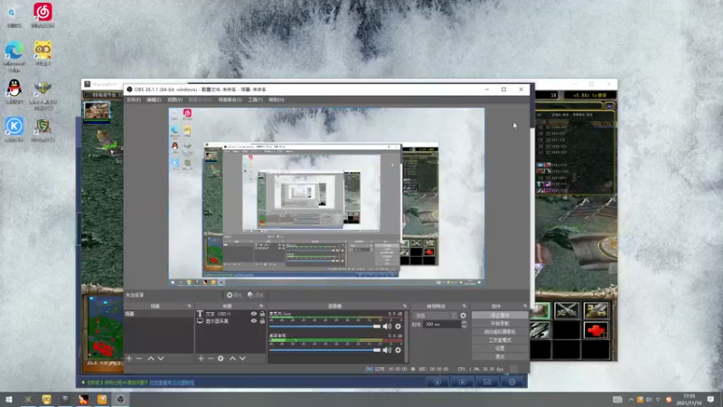Toggle the lock on the 显示器采集 source
Viewport: 723px width, 407px height.
(x=262, y=321)
